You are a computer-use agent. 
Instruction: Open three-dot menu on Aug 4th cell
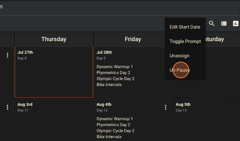click(x=165, y=107)
